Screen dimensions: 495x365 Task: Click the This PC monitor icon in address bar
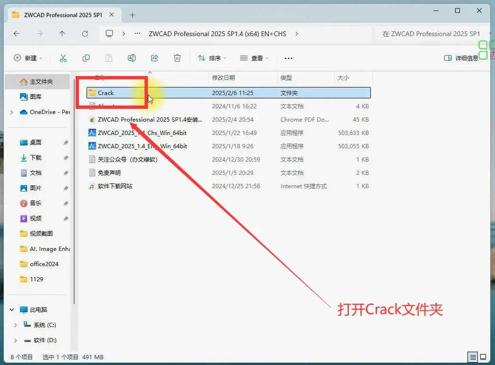(109, 33)
